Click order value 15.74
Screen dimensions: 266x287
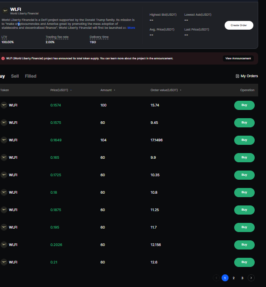point(155,105)
